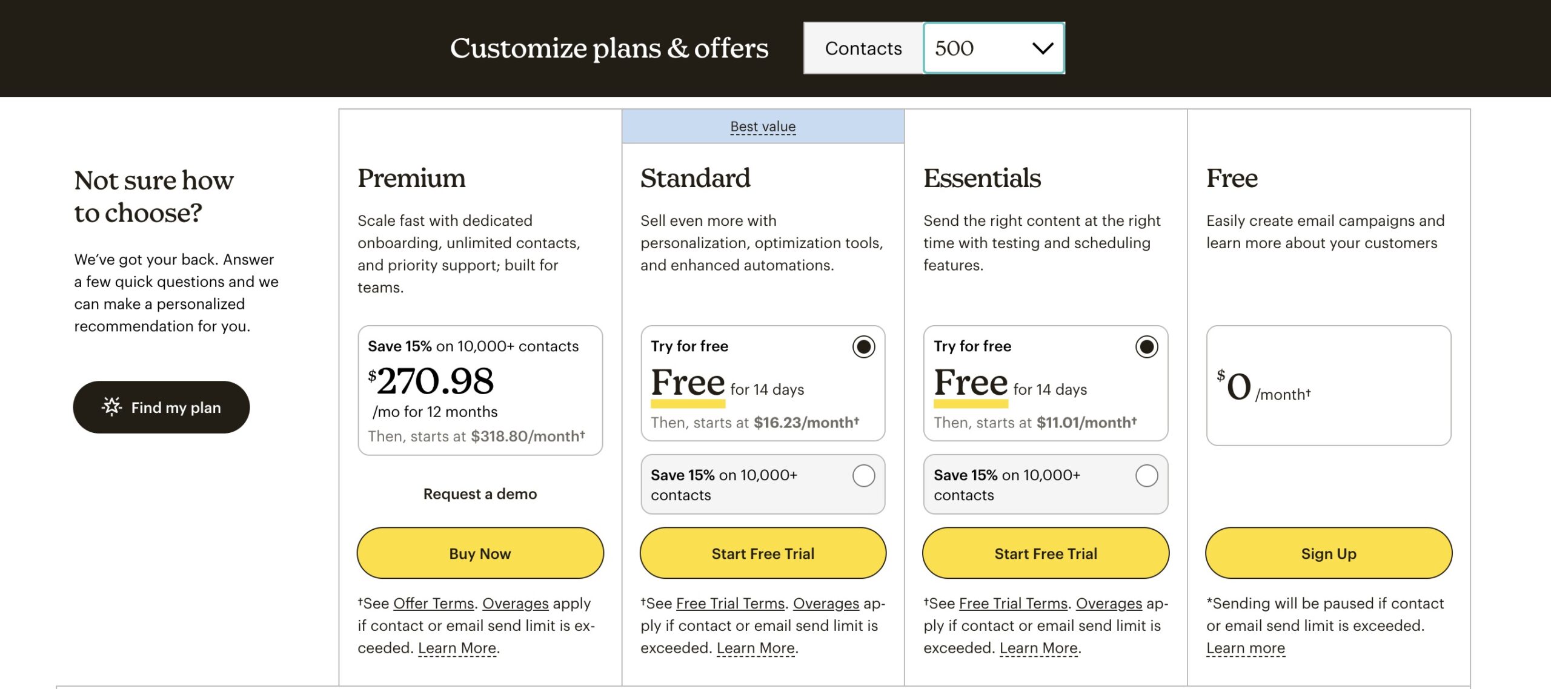
Task: Enable Save 15% option for Standard plan
Action: [x=865, y=475]
